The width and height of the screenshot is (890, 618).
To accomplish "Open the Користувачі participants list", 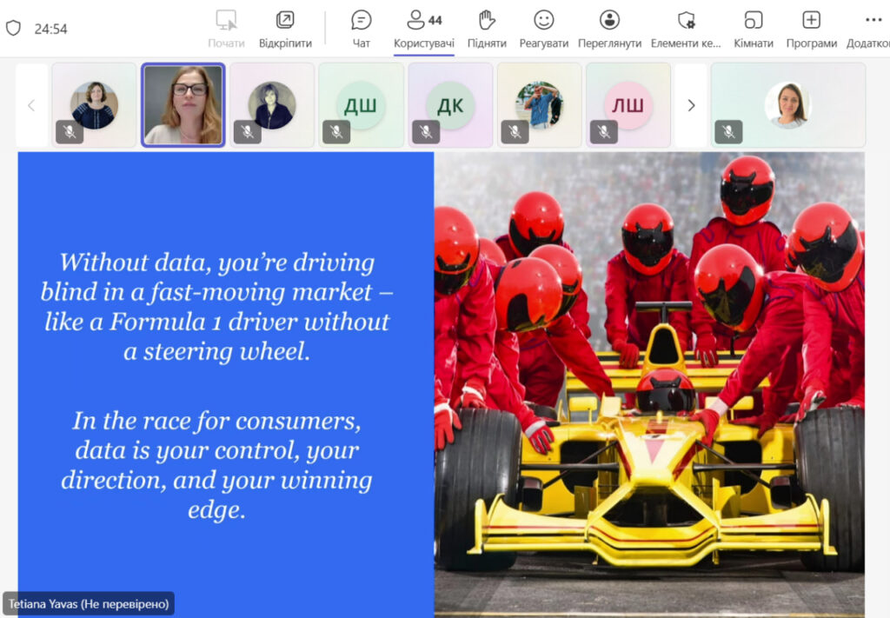I will point(423,29).
